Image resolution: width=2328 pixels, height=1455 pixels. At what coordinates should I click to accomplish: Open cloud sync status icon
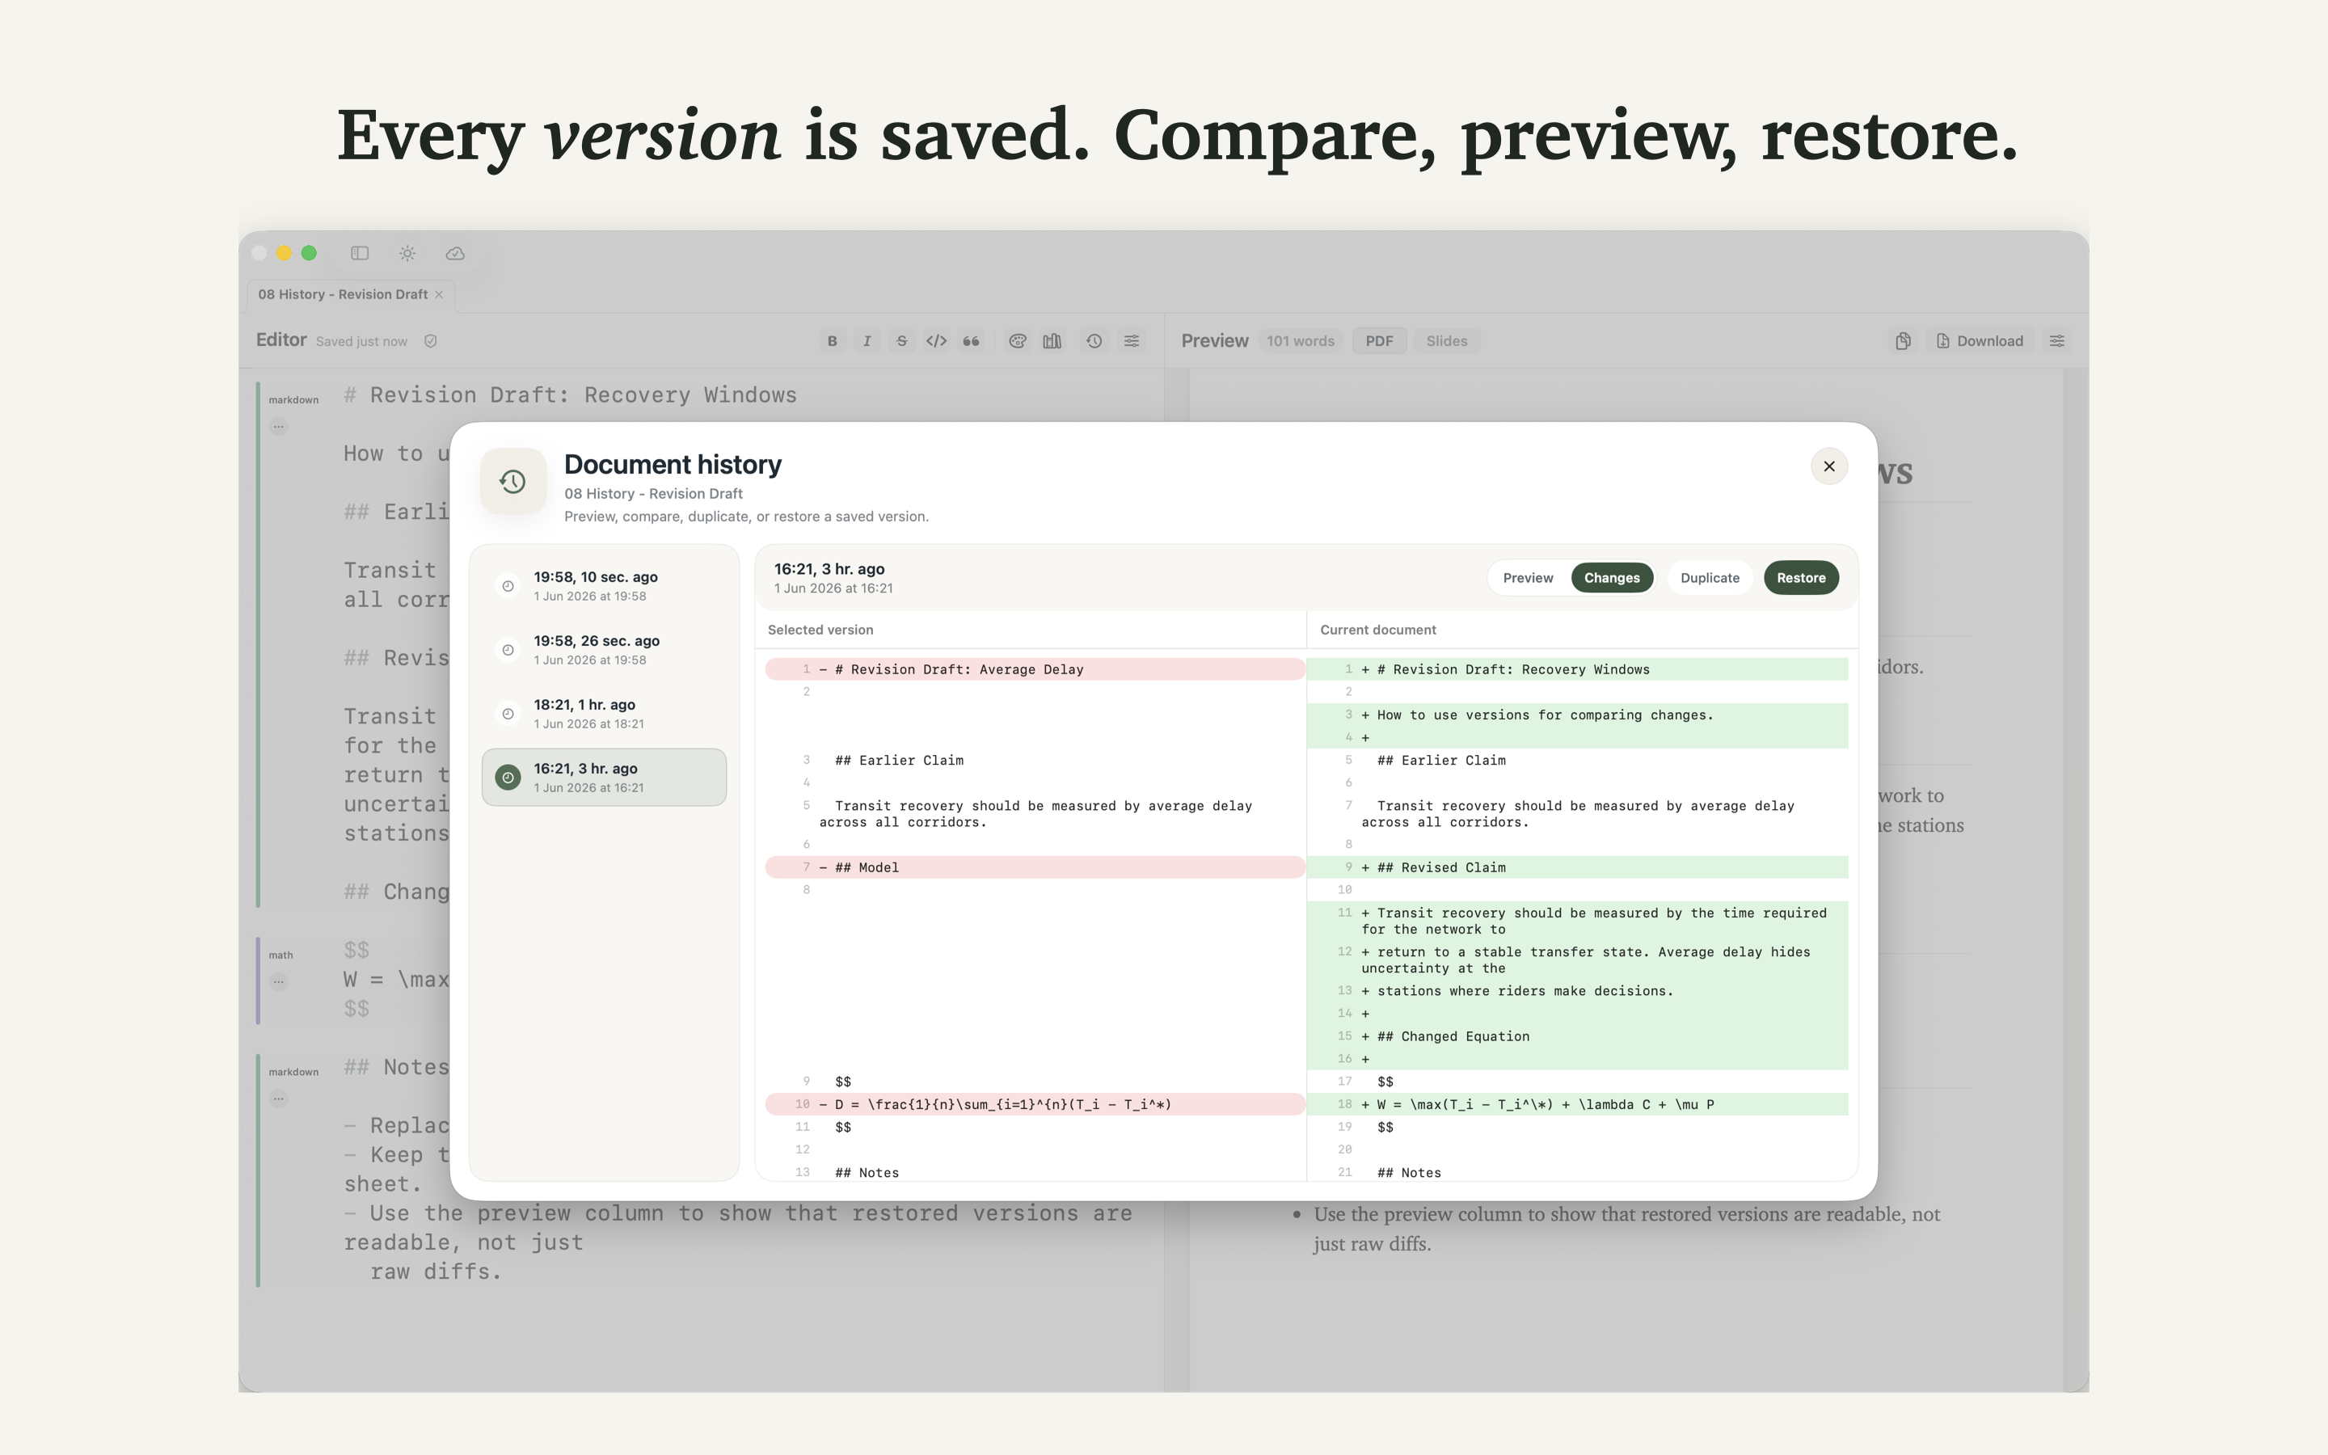455,253
